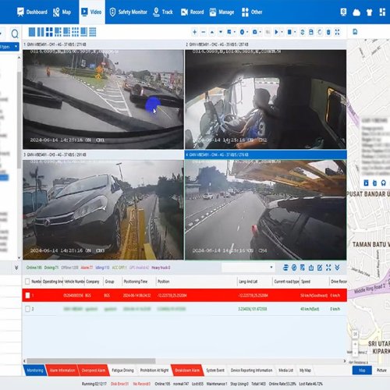Screen dimensions: 390x390
Task: Open the stop video dropdown
Action: 291,32
